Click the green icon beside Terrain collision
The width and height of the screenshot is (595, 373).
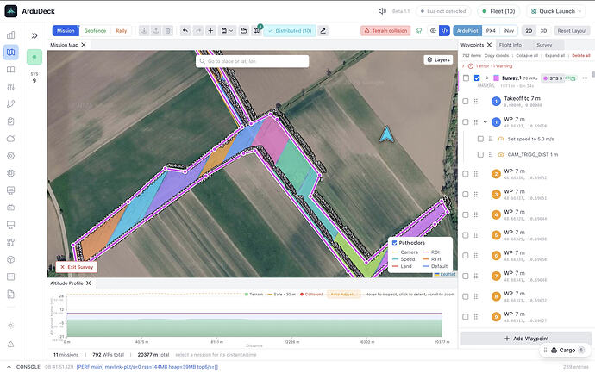click(419, 31)
